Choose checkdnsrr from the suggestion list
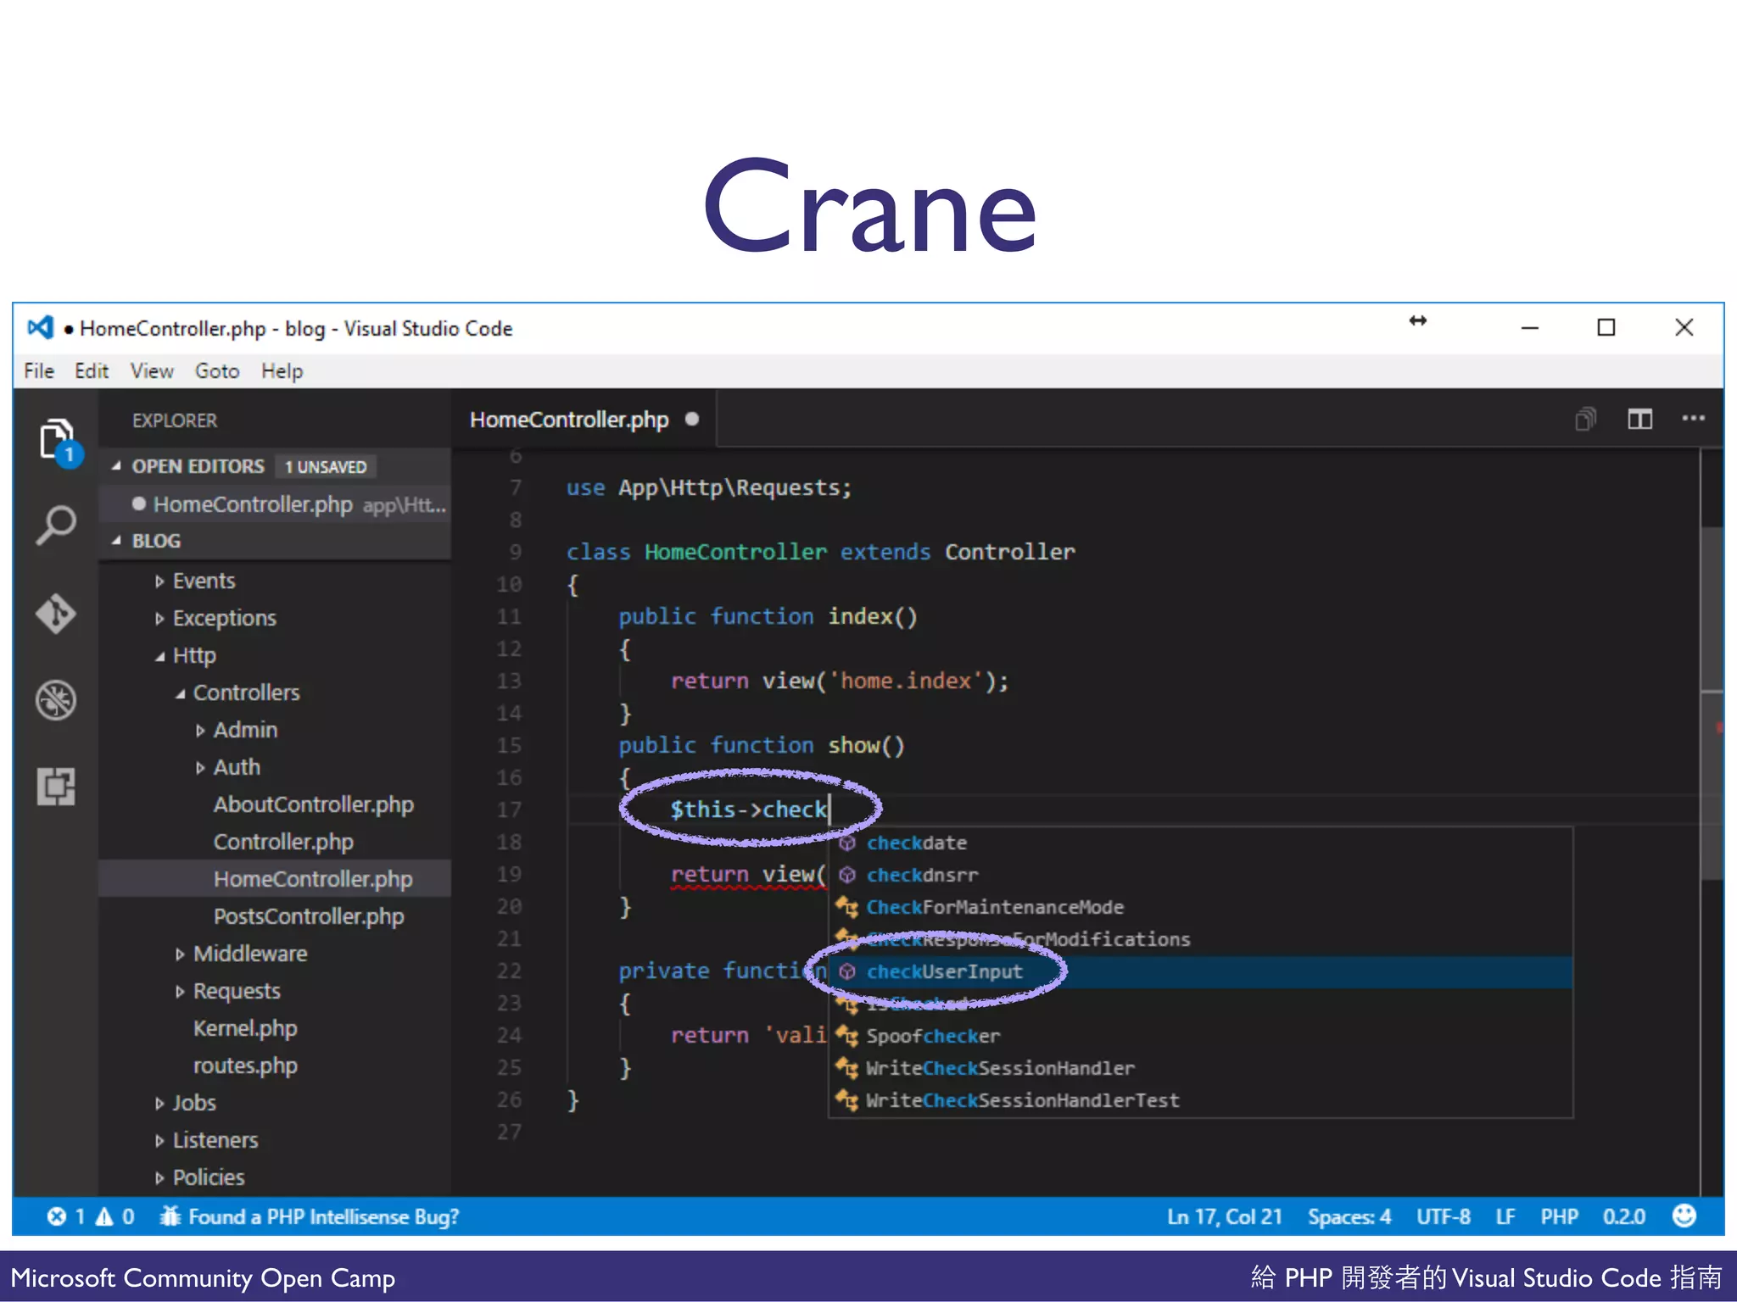Image resolution: width=1737 pixels, height=1302 pixels. click(x=1200, y=875)
